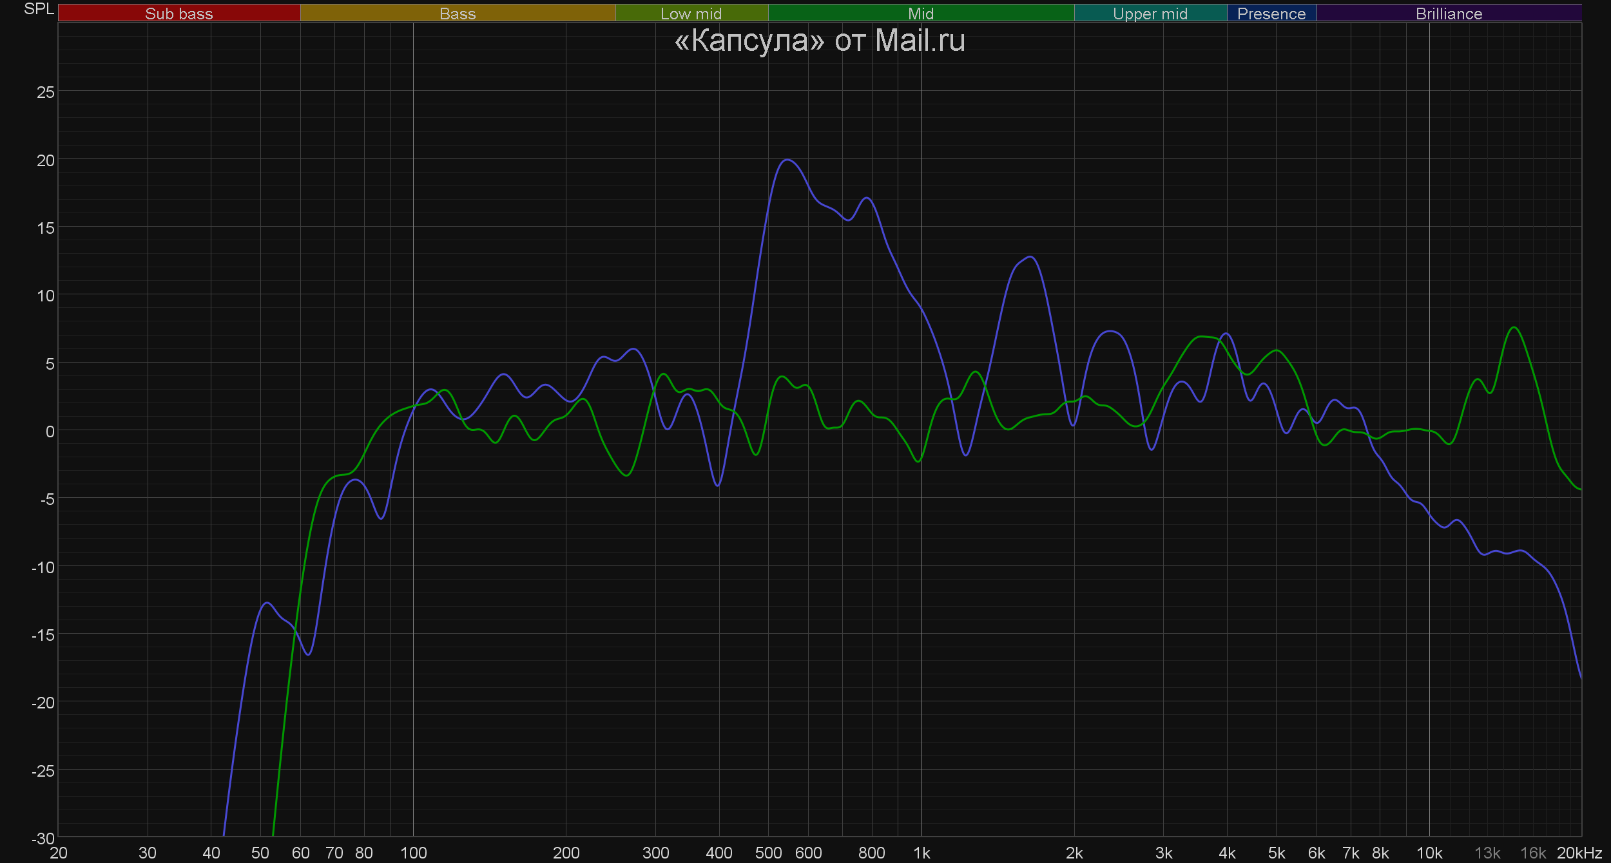Click the Brilliance band header
This screenshot has width=1611, height=863.
click(1449, 14)
